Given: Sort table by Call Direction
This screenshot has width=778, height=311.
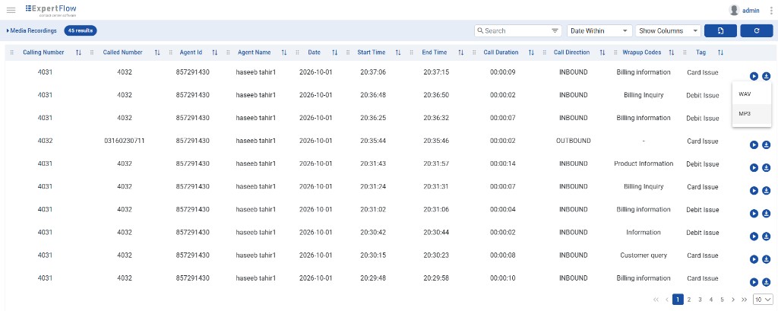Looking at the screenshot, I should [x=602, y=52].
